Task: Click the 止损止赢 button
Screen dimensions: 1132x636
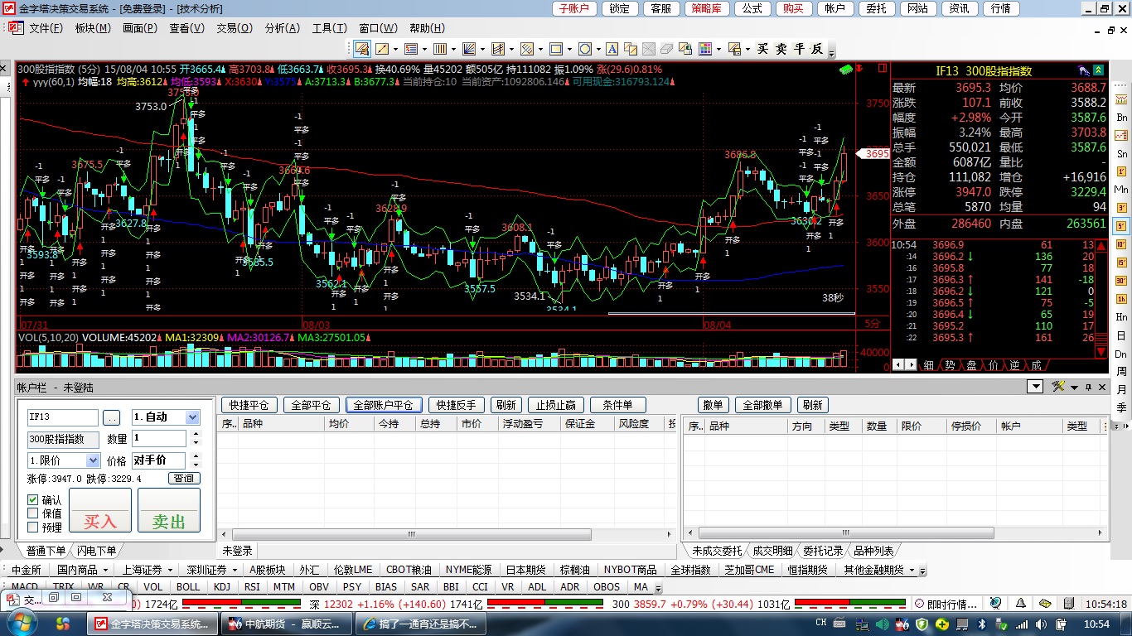Action: click(556, 405)
